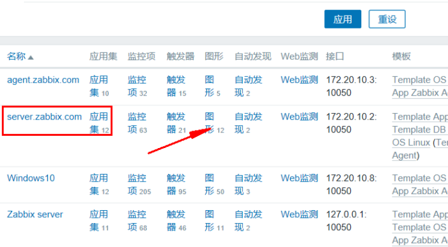Select interface text 172.20.10.2: 10050
This screenshot has height=247, width=448.
[352, 123]
